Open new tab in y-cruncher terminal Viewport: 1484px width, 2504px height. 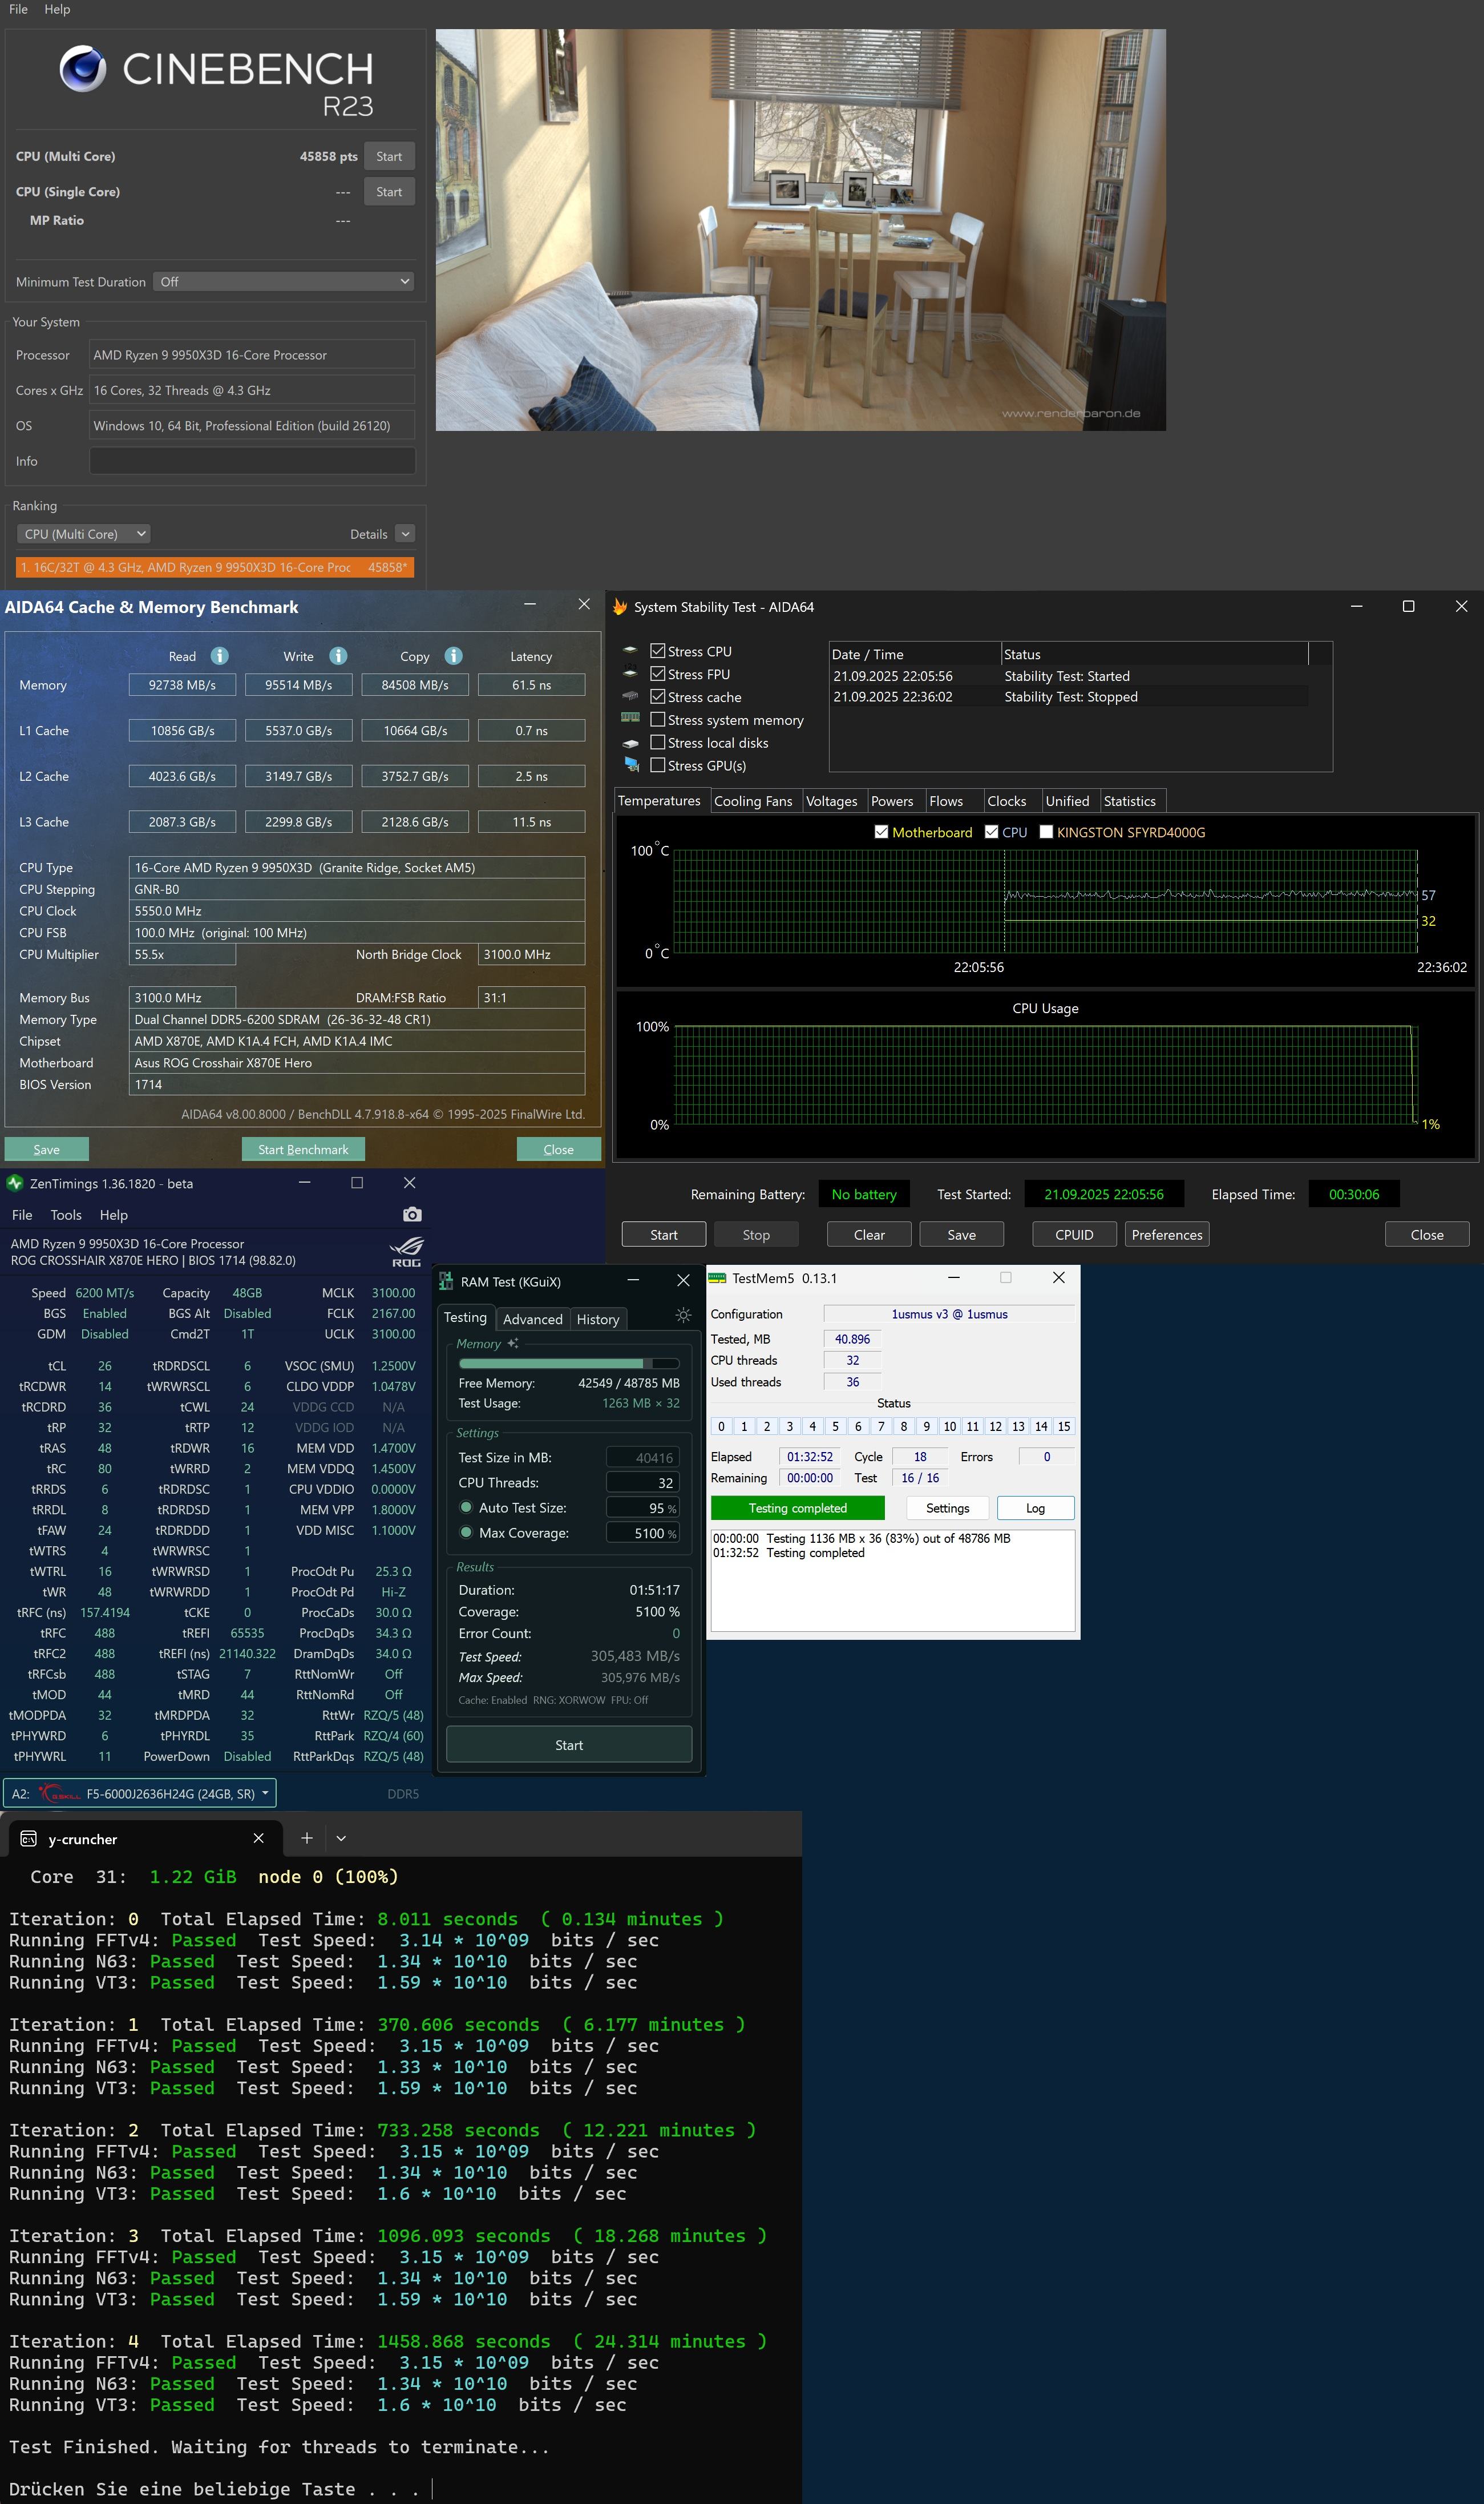click(x=307, y=1838)
